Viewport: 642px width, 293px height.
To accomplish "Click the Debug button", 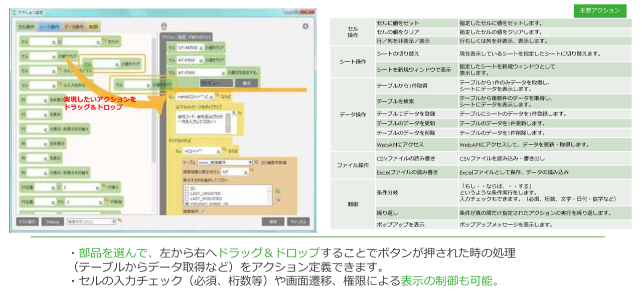I will 53,221.
